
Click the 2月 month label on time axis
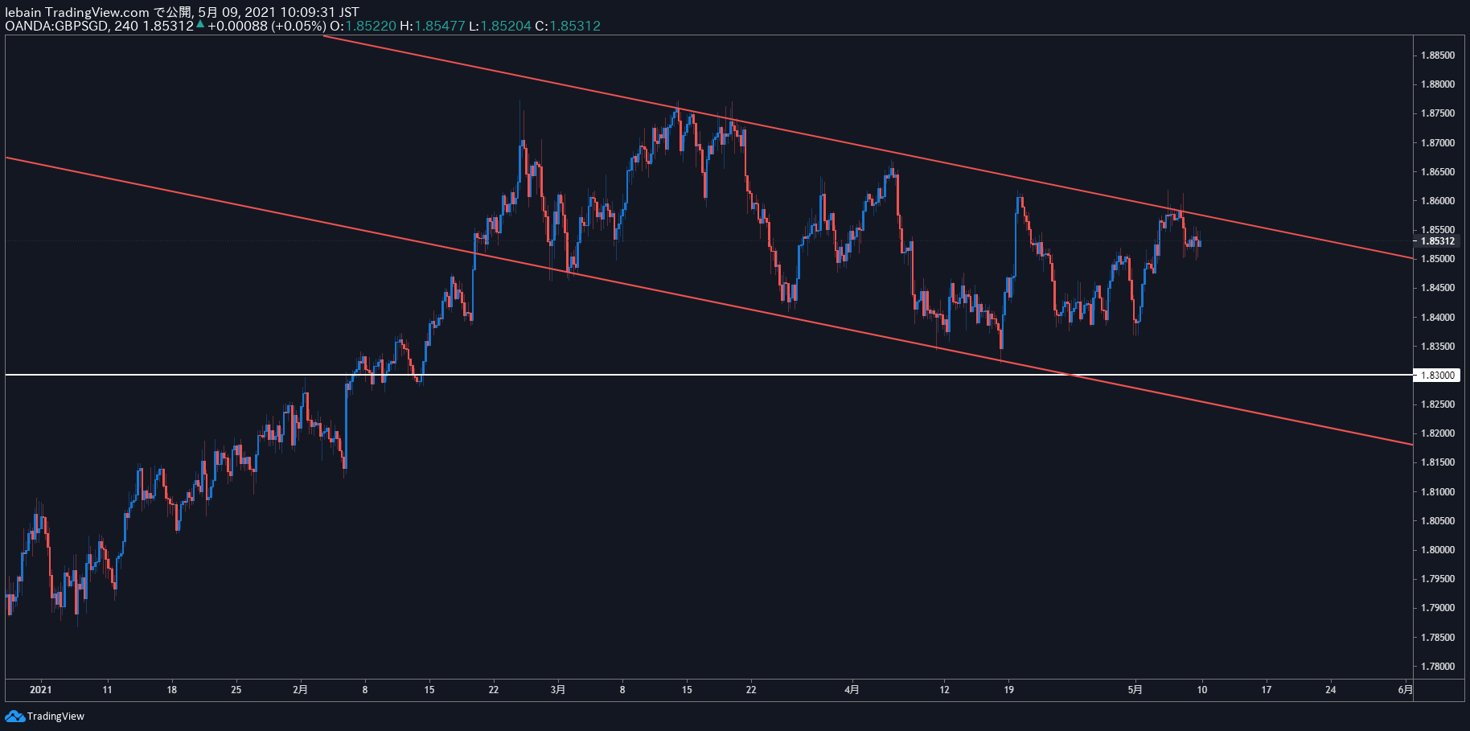click(300, 690)
